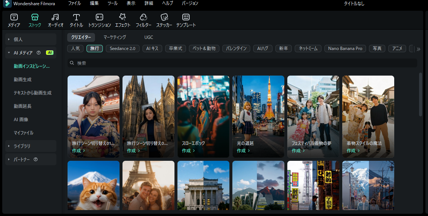This screenshot has width=428, height=216.
Task: Open the ステッカー stickers icon
Action: pyautogui.click(x=164, y=20)
